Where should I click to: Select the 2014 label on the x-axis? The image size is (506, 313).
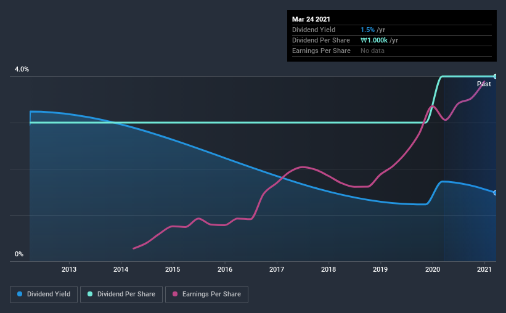(121, 269)
